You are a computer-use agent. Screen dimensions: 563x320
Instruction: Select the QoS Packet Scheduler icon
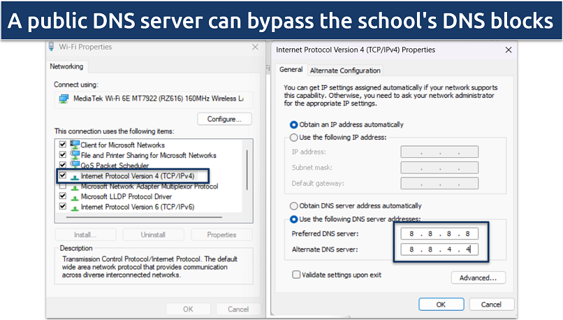75,166
